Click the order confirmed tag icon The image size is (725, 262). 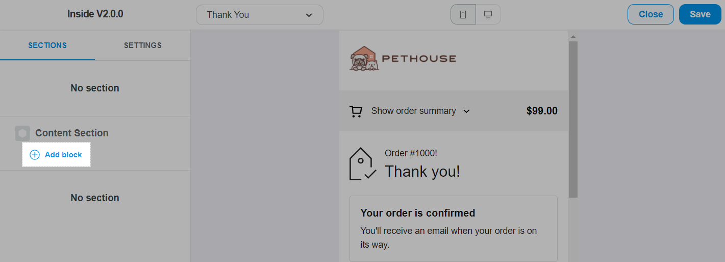click(362, 164)
